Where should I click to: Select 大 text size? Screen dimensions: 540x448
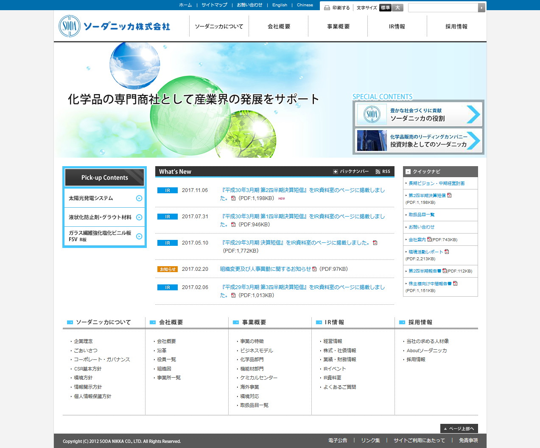[x=397, y=8]
